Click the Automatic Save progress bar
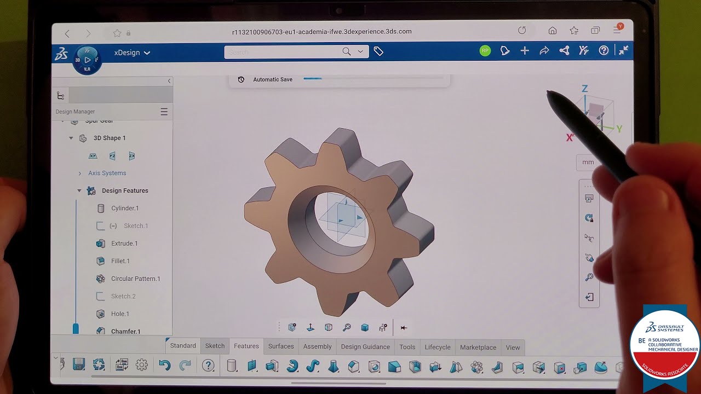This screenshot has height=394, width=701. click(x=372, y=79)
